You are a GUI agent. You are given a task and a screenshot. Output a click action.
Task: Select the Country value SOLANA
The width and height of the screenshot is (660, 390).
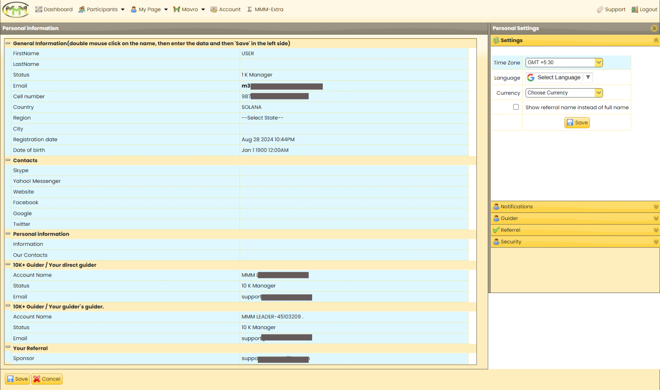point(251,107)
